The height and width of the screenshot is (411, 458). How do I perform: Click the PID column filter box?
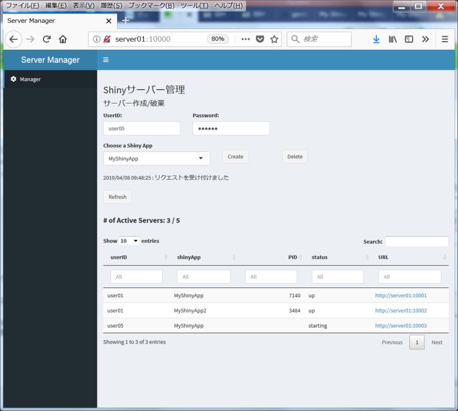click(x=271, y=277)
